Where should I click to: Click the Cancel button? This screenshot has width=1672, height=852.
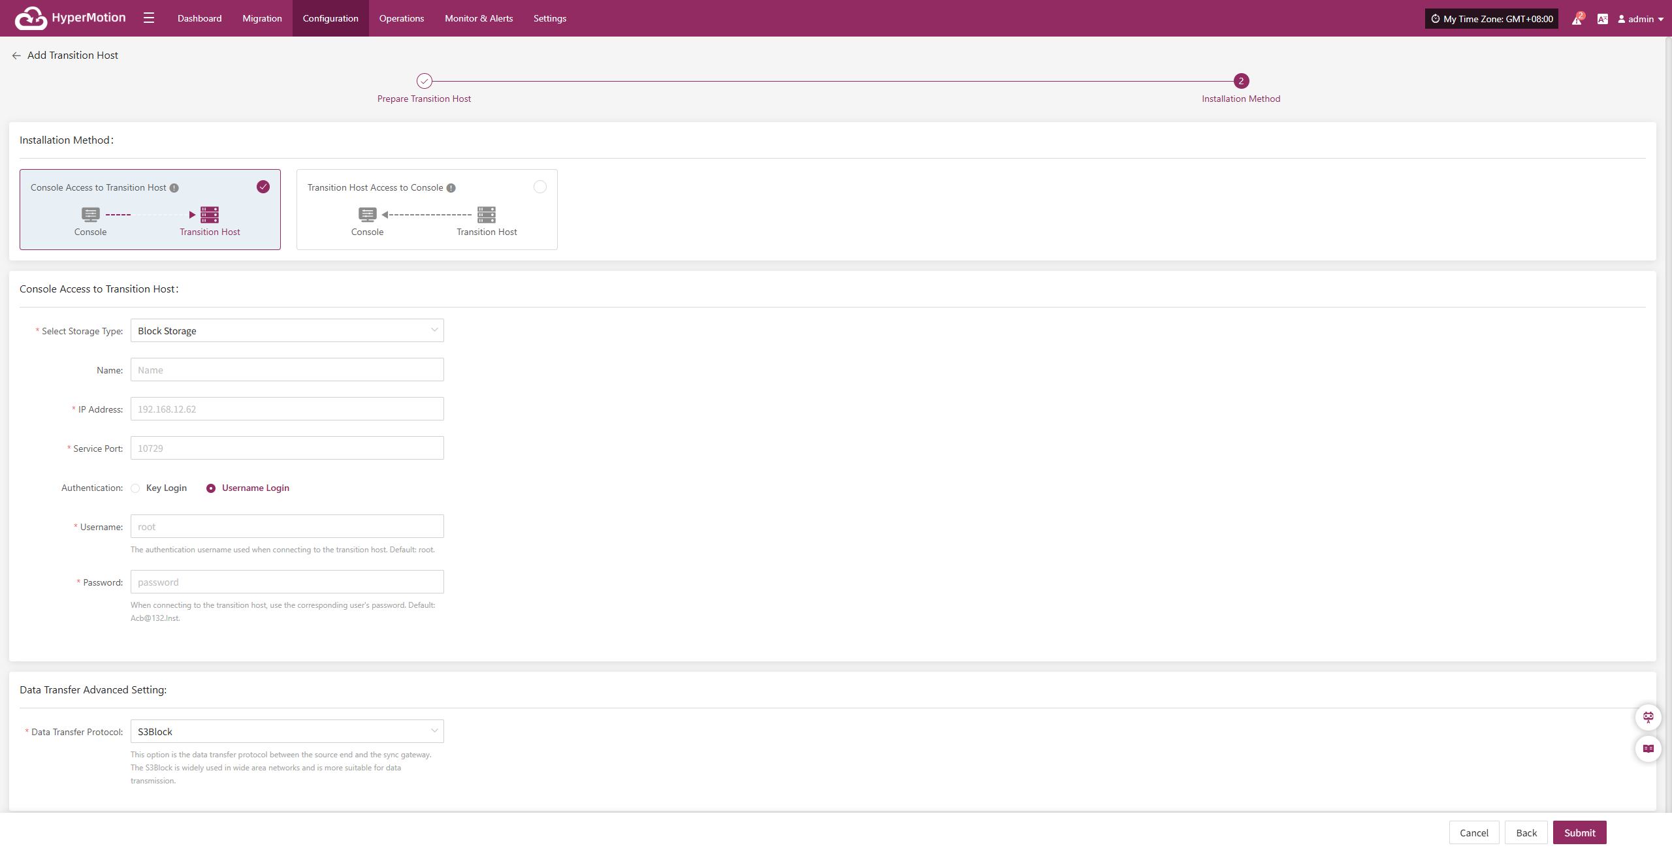pyautogui.click(x=1473, y=833)
